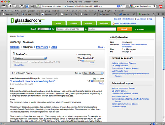Click the browser URL address field
The image size is (165, 125).
coord(79,6)
